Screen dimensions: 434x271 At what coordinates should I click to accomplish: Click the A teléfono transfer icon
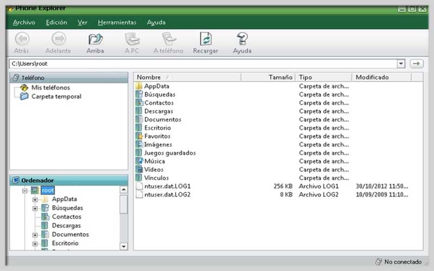coord(169,39)
